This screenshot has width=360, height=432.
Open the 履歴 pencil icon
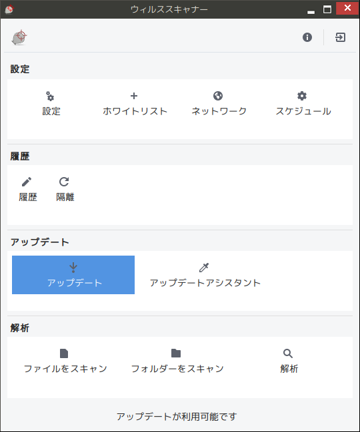click(27, 182)
